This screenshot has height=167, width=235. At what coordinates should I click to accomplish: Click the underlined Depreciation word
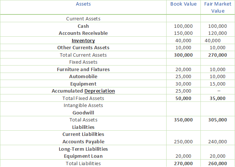(x=99, y=91)
